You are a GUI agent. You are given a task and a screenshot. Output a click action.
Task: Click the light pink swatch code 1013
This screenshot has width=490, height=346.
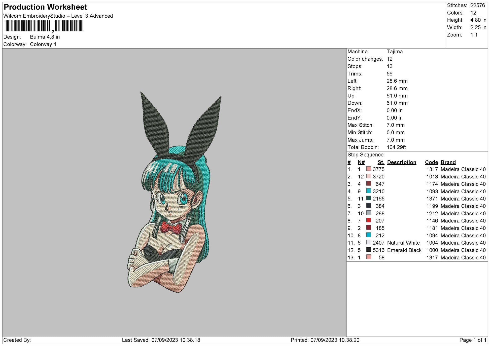click(368, 176)
